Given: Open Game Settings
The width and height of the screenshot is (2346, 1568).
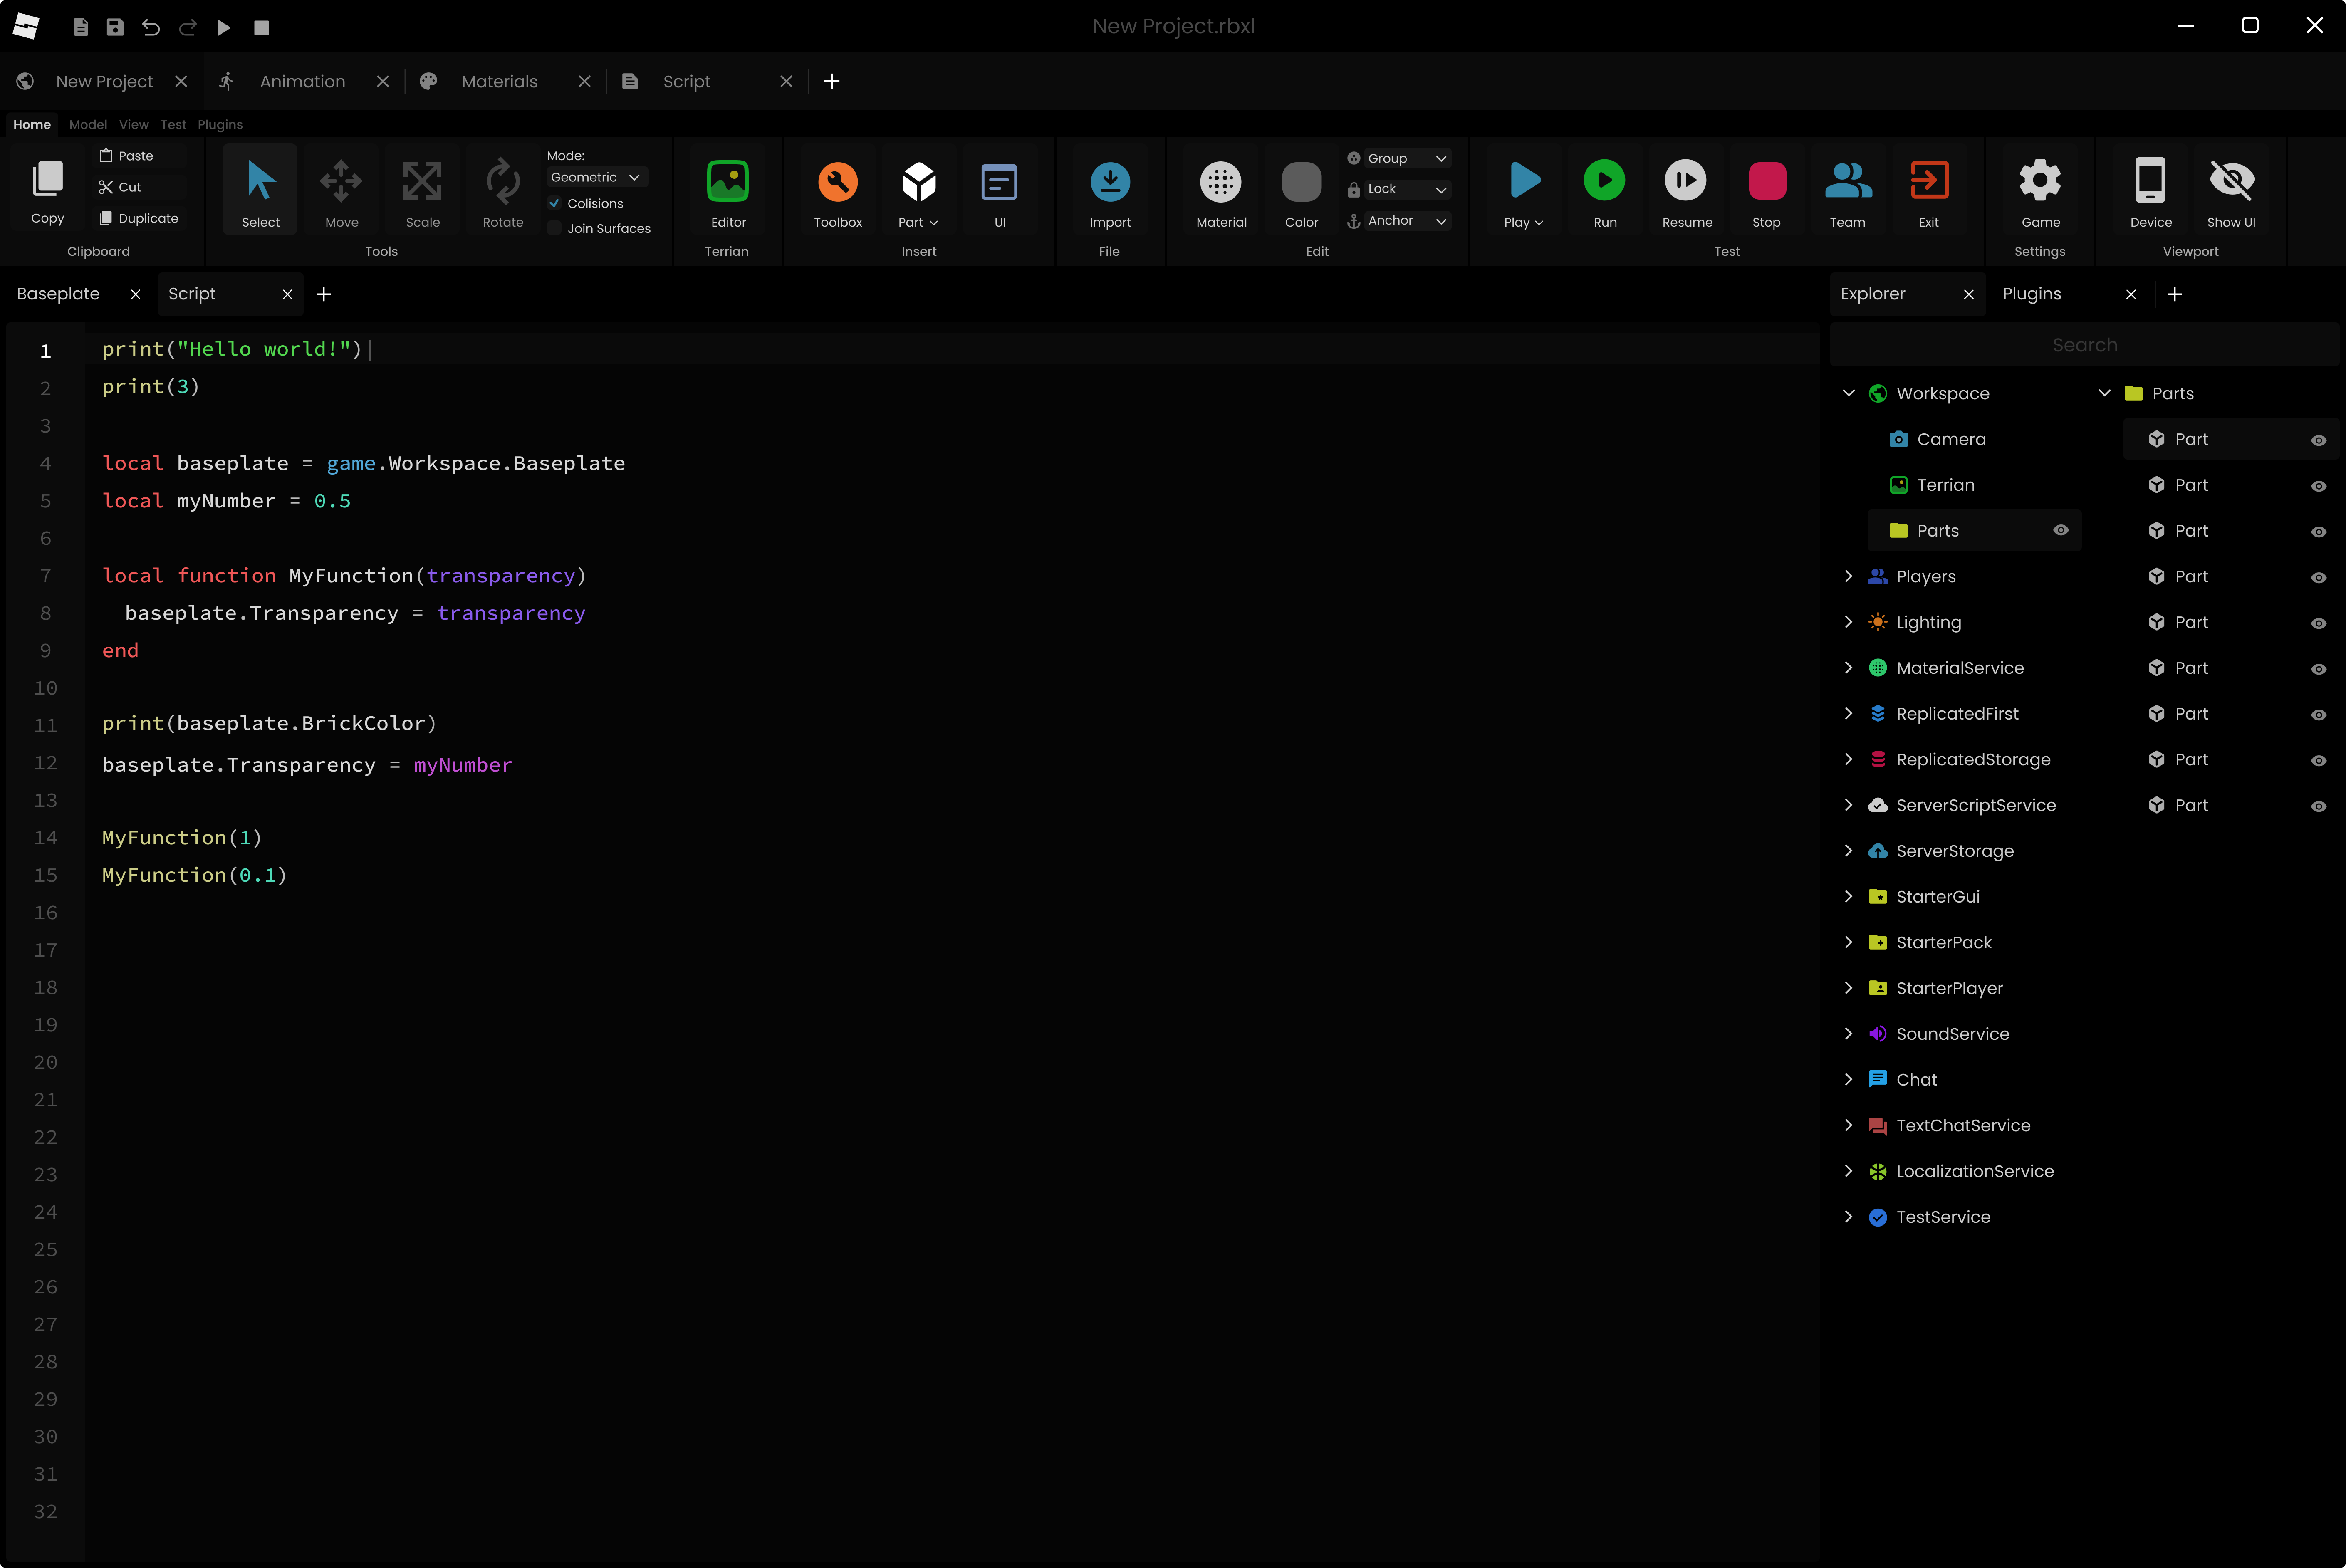Looking at the screenshot, I should click(x=2040, y=190).
